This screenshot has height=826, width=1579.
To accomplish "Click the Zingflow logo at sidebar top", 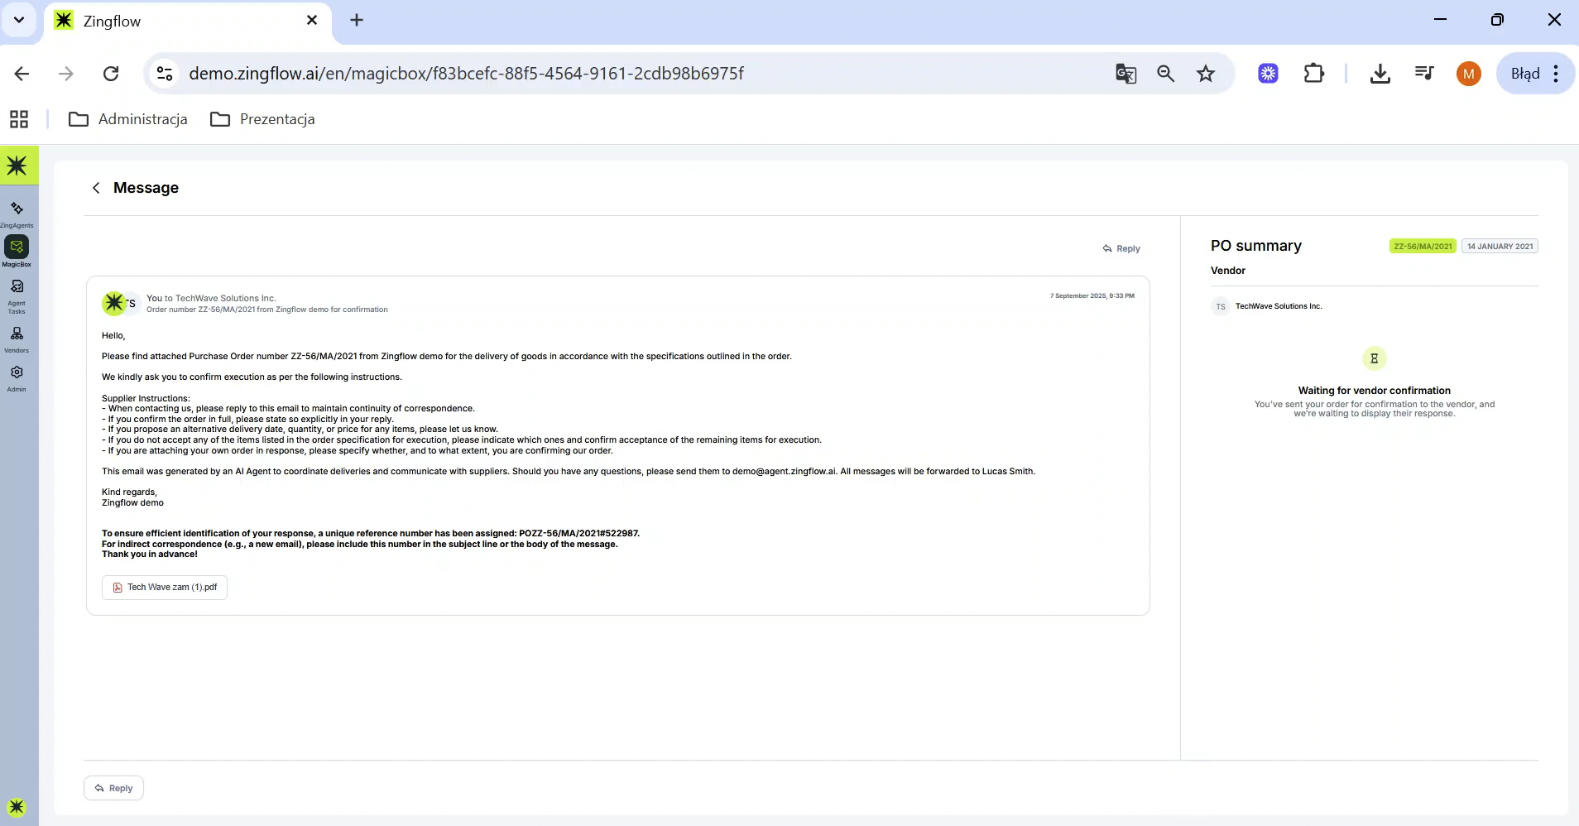I will pos(18,166).
